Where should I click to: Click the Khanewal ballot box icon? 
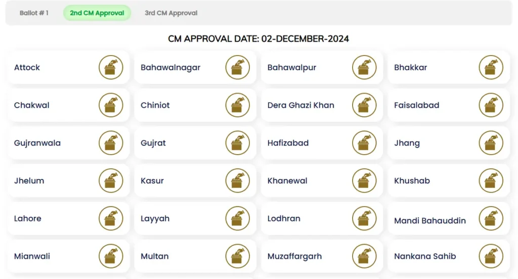[364, 180]
